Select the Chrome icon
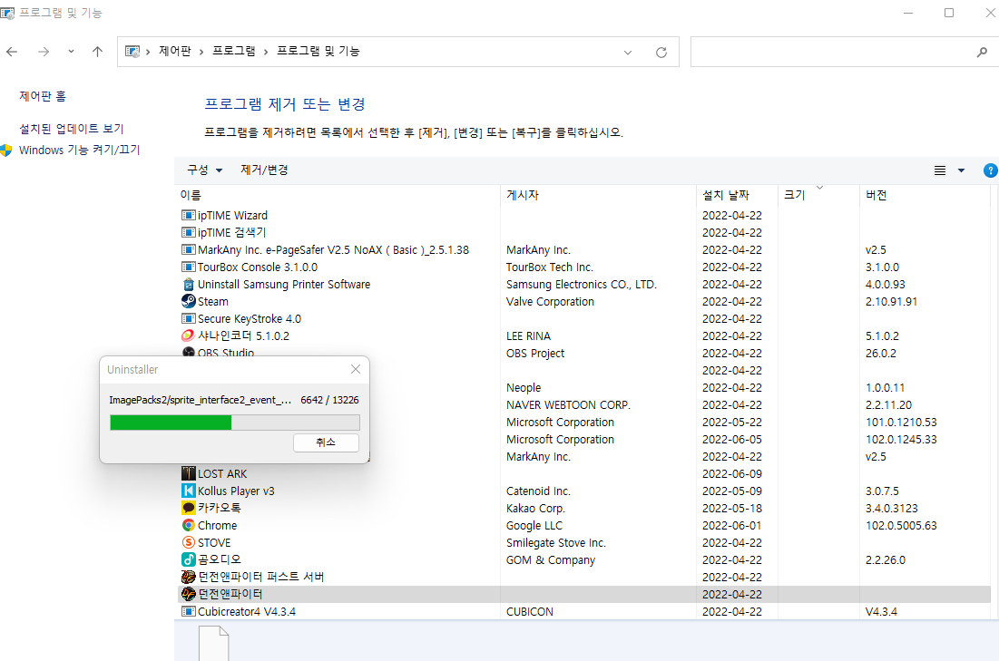This screenshot has width=999, height=661. [x=188, y=525]
